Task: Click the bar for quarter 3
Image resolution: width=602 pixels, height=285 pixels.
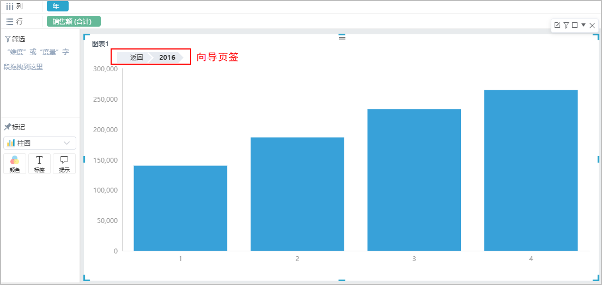Action: (414, 179)
